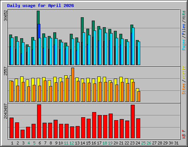Click the Hits legend label
The image size is (188, 147).
184,15
